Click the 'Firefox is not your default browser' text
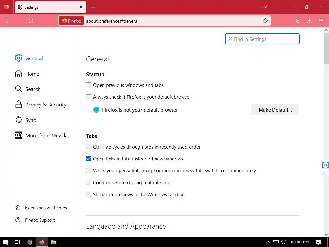 [x=140, y=110]
